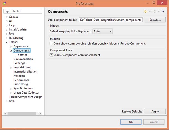Click the forward navigation arrow icon
The width and height of the screenshot is (169, 130).
pos(154,11)
